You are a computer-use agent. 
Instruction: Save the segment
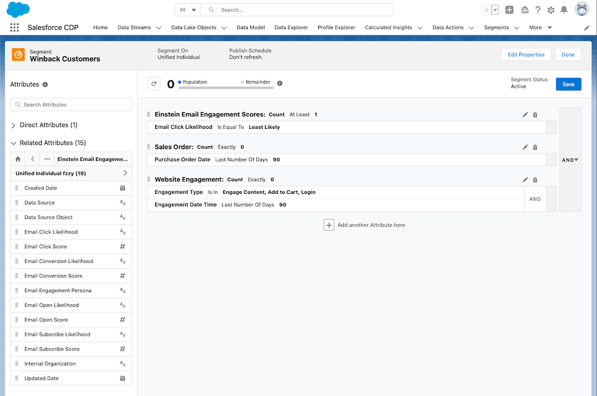(568, 84)
